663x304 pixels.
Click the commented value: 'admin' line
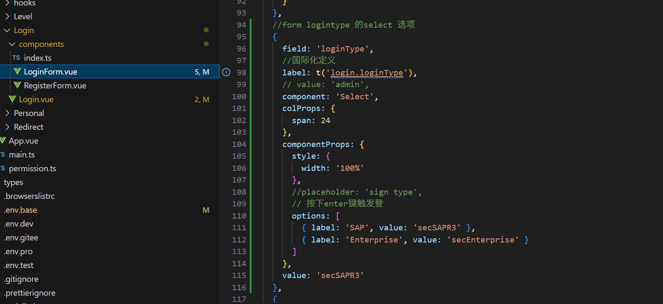coord(326,84)
